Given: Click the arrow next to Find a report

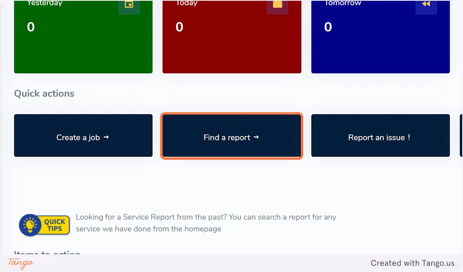Looking at the screenshot, I should (256, 137).
